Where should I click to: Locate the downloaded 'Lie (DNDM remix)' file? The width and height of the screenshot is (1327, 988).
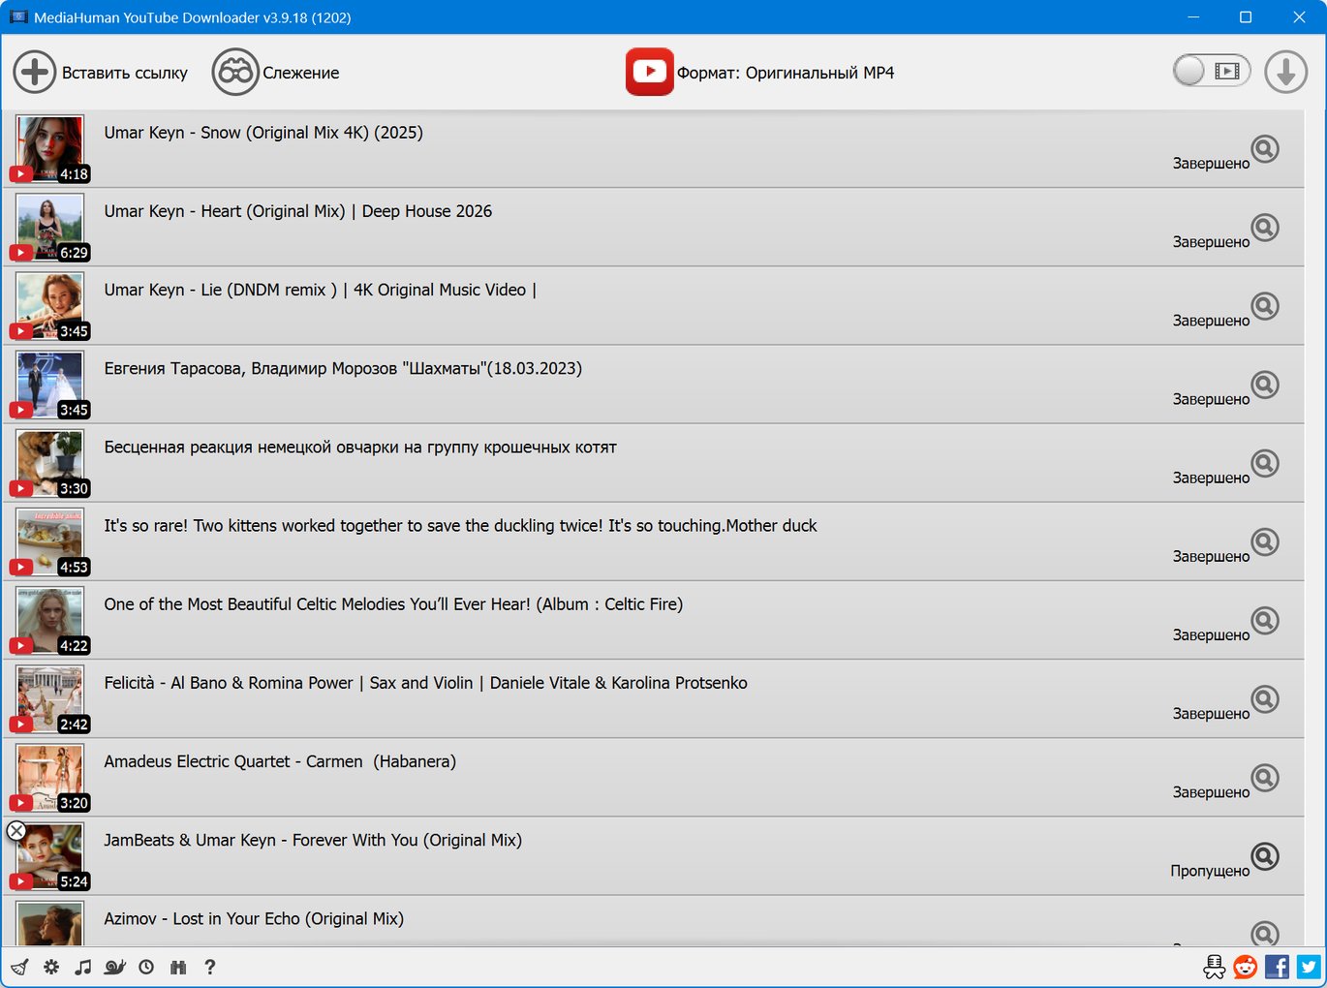pyautogui.click(x=1265, y=306)
